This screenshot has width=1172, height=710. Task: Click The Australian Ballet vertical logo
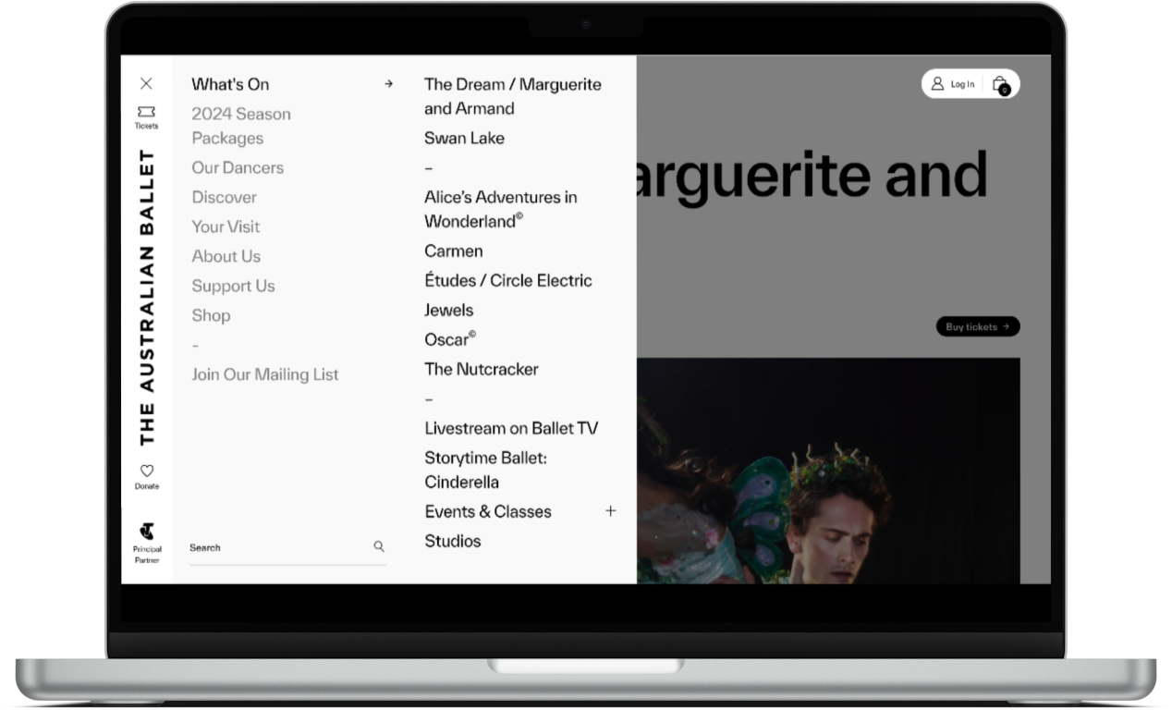[146, 298]
